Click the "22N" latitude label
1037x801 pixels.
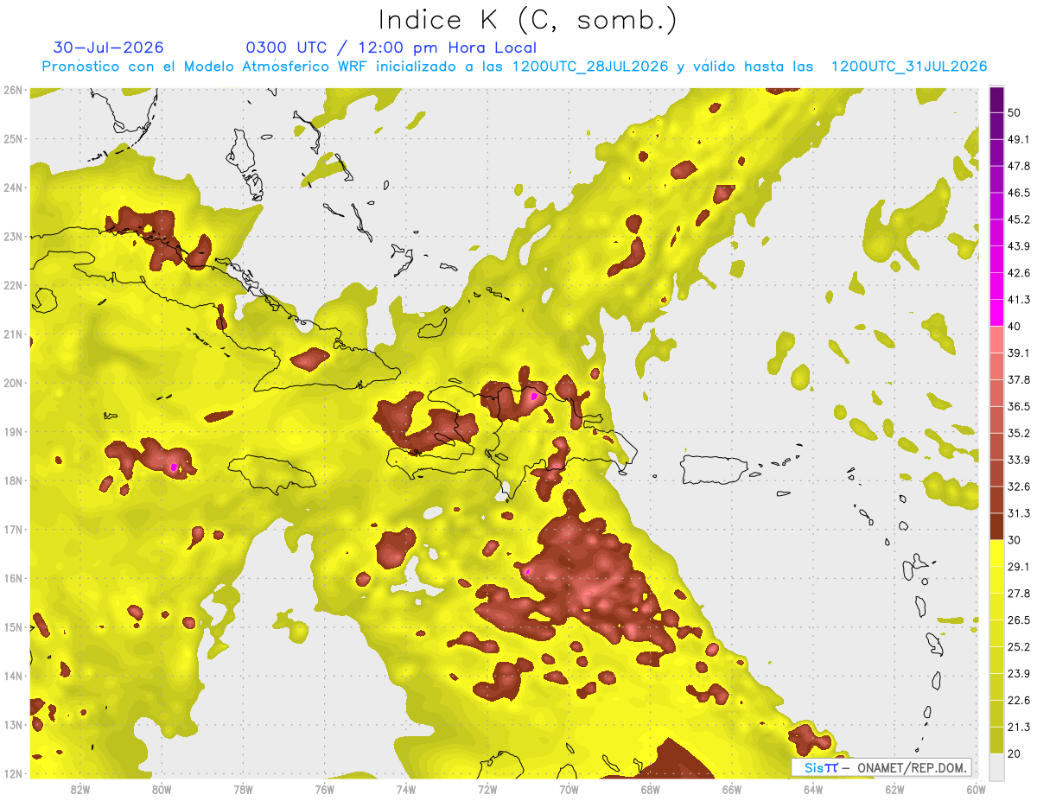(13, 285)
